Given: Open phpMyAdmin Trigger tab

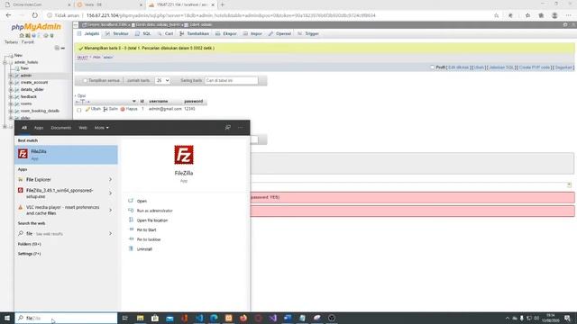Looking at the screenshot, I should click(x=308, y=33).
